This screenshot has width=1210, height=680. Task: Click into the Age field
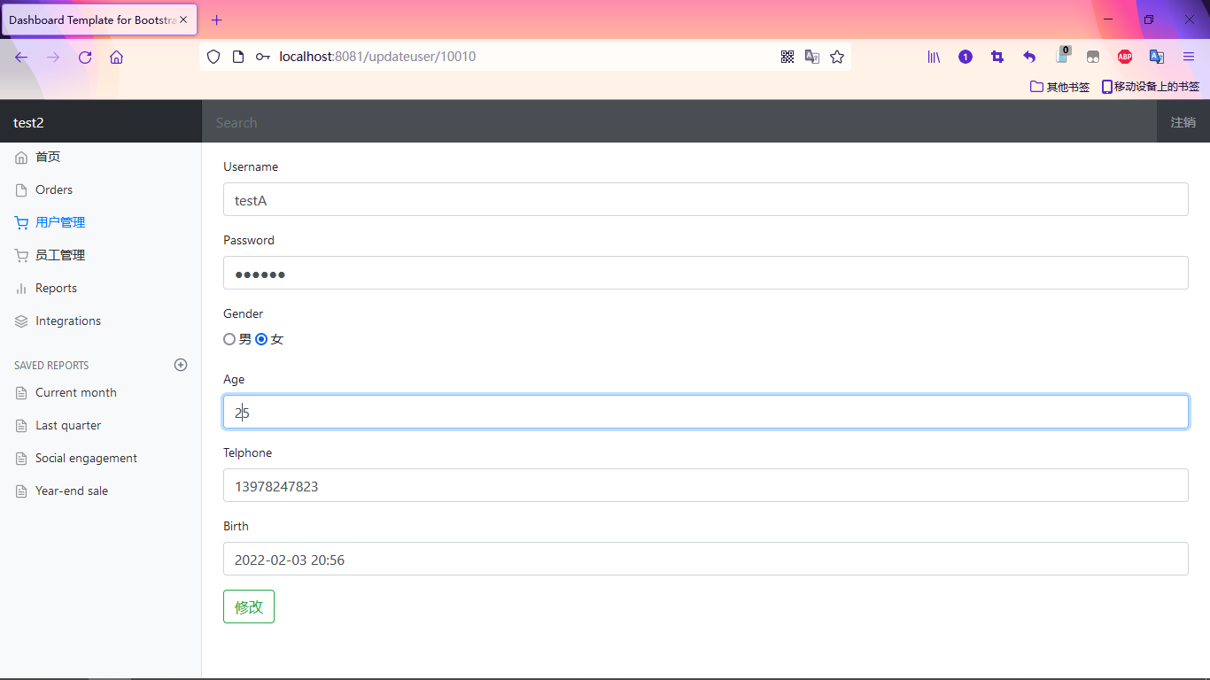coord(705,412)
